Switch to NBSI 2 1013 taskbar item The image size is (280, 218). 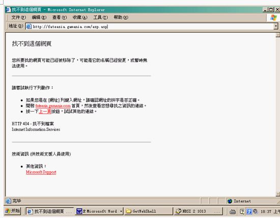(199, 211)
